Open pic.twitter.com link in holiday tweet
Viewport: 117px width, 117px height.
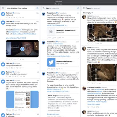tap(16, 38)
